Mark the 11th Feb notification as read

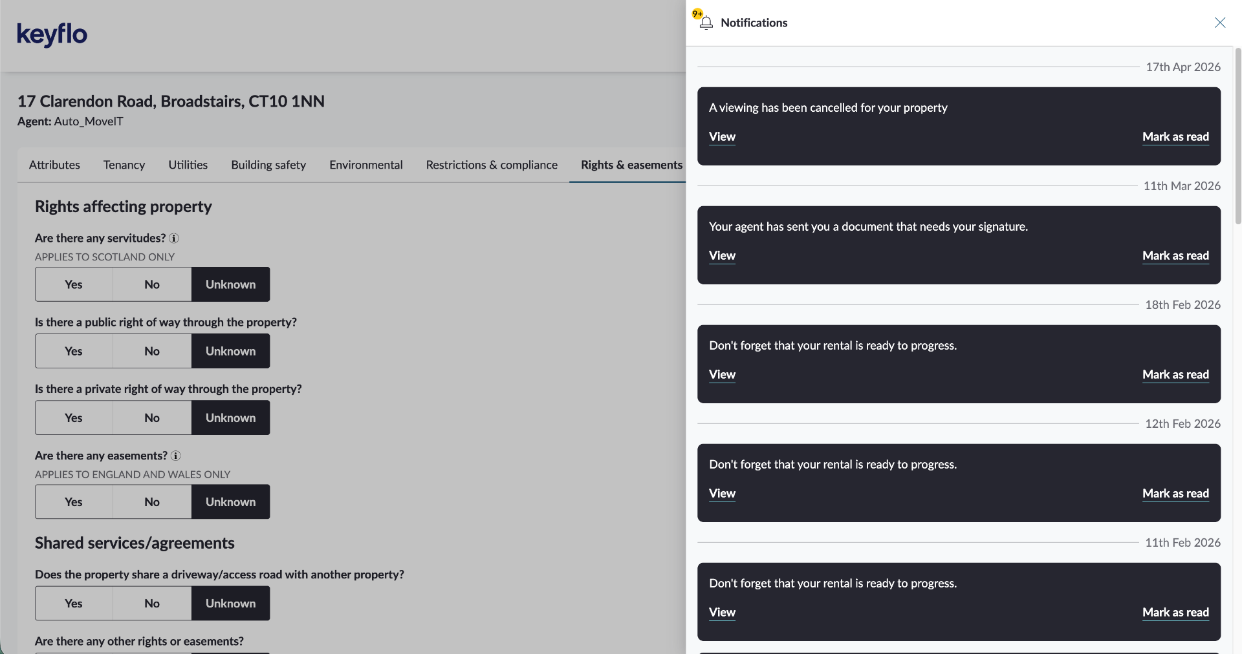click(1175, 613)
